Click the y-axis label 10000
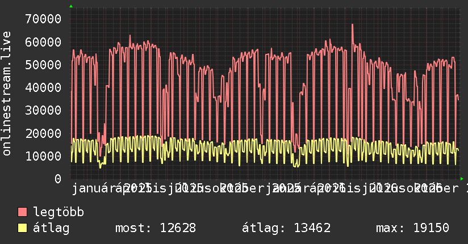Screen dimensions: 468x244 coord(43,156)
